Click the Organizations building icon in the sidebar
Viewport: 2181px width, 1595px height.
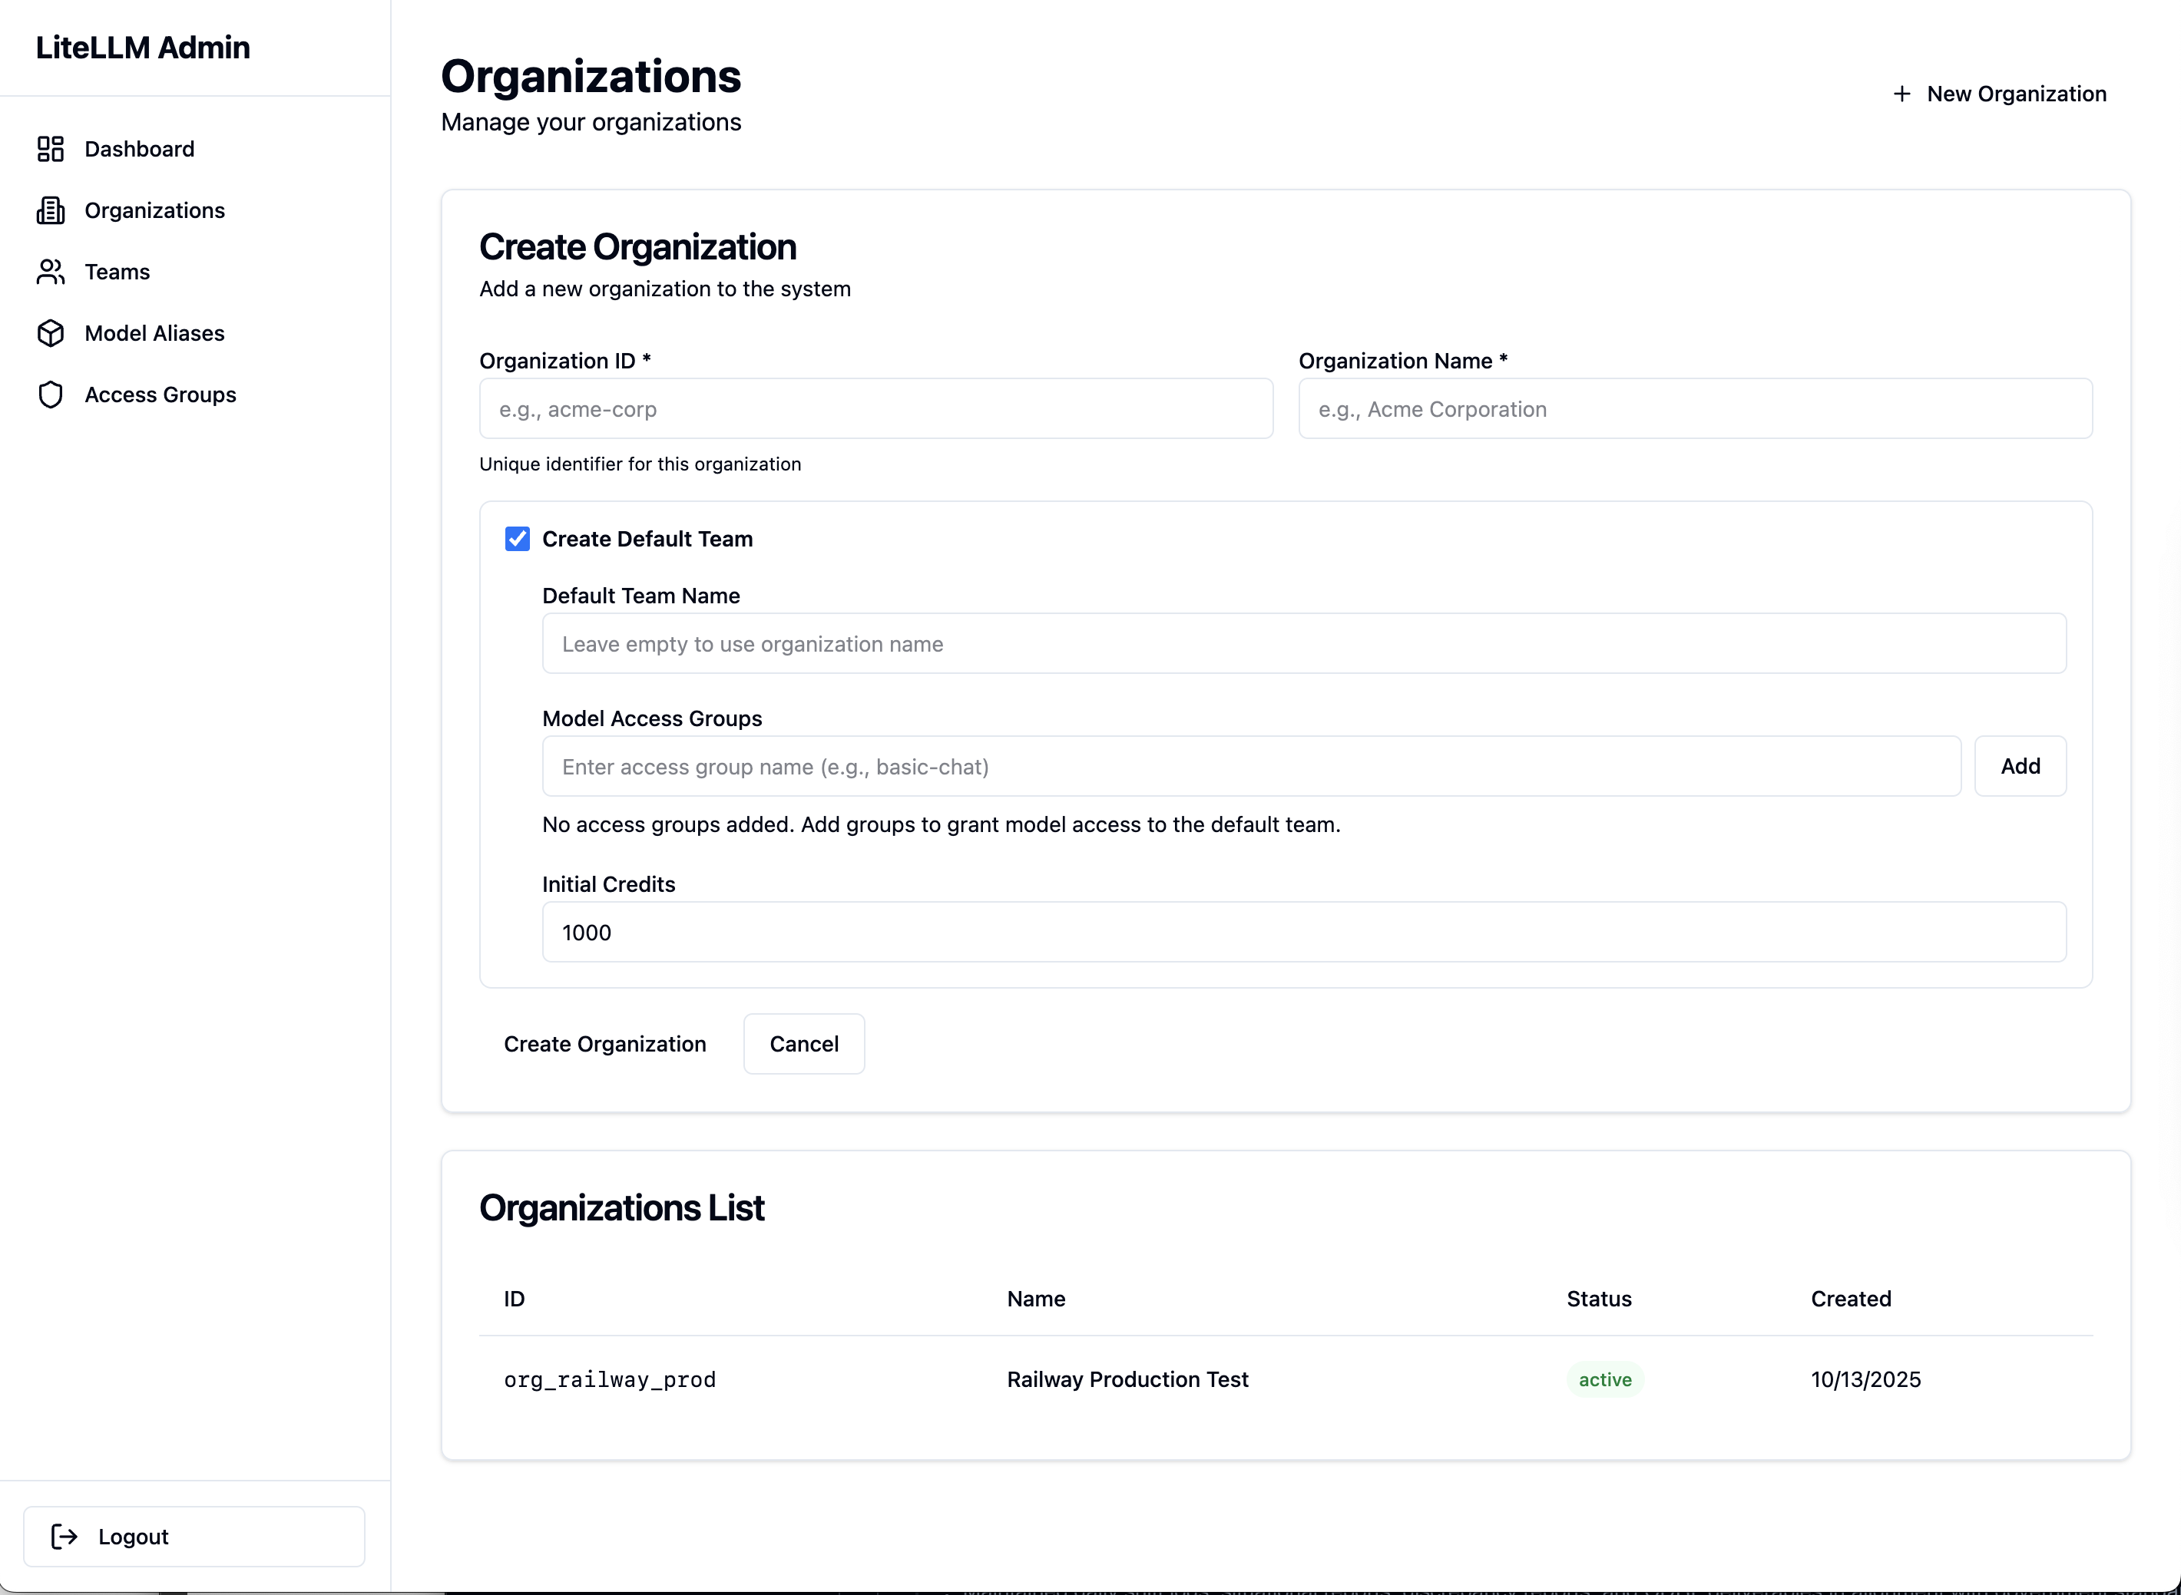point(50,210)
